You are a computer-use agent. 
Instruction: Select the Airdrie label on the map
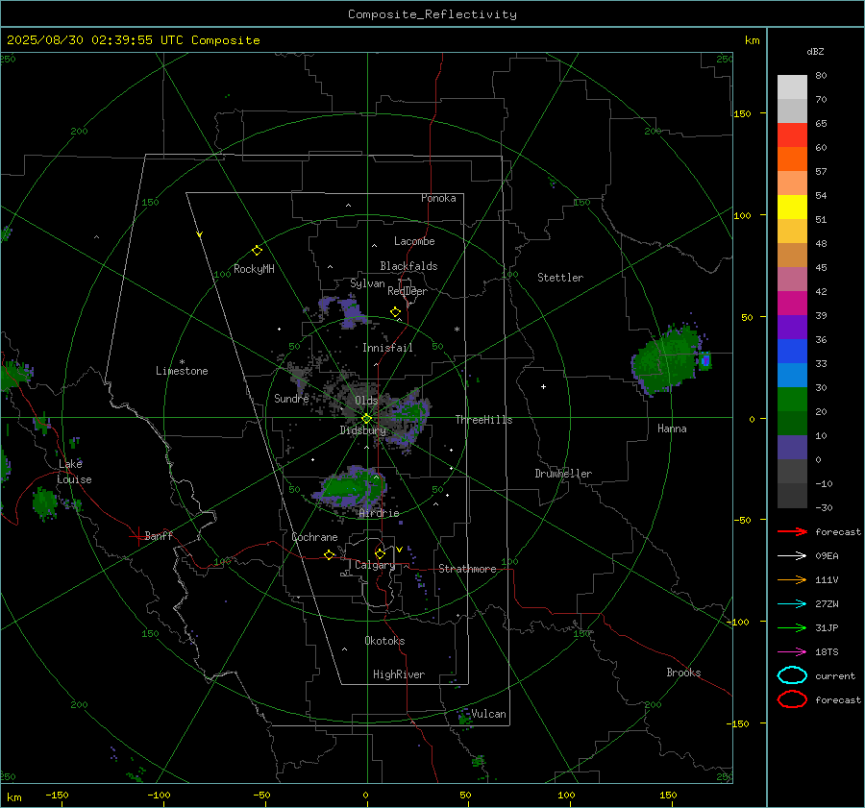pyautogui.click(x=379, y=513)
